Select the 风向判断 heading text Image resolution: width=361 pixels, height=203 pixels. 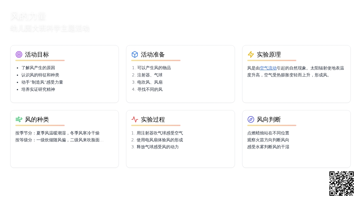pos(269,119)
